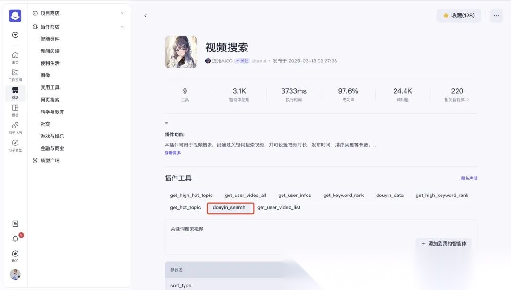
Task: Open the notification bell with red badge
Action: pyautogui.click(x=15, y=239)
